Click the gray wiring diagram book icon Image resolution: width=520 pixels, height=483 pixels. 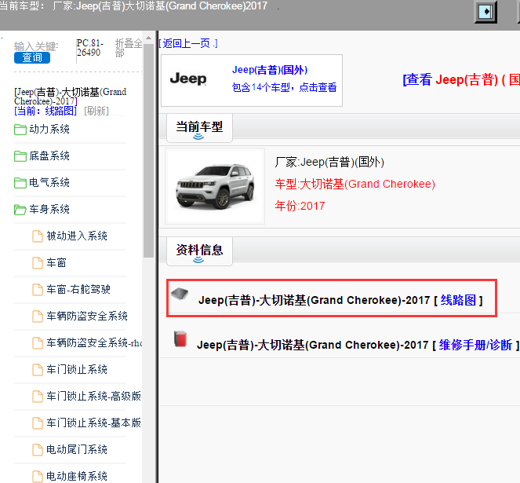point(180,293)
